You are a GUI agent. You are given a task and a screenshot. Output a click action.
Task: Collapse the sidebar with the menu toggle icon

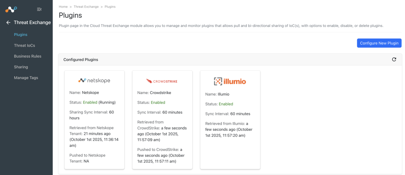point(39,9)
